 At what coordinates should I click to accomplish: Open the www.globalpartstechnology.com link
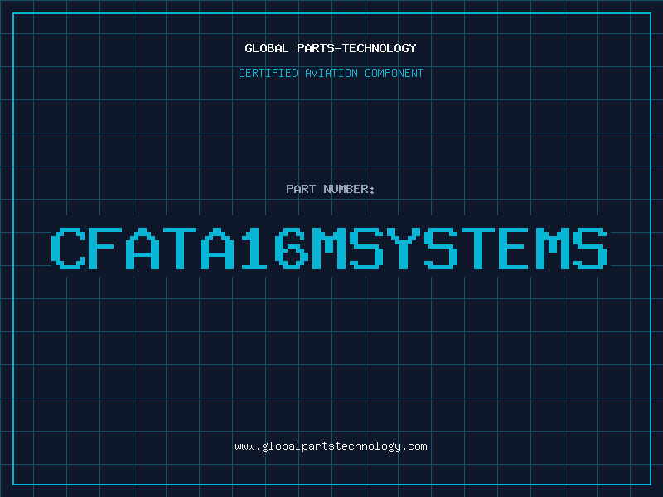(331, 446)
